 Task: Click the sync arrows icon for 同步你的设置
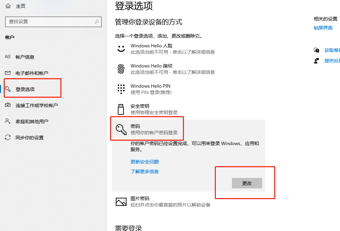click(x=8, y=137)
